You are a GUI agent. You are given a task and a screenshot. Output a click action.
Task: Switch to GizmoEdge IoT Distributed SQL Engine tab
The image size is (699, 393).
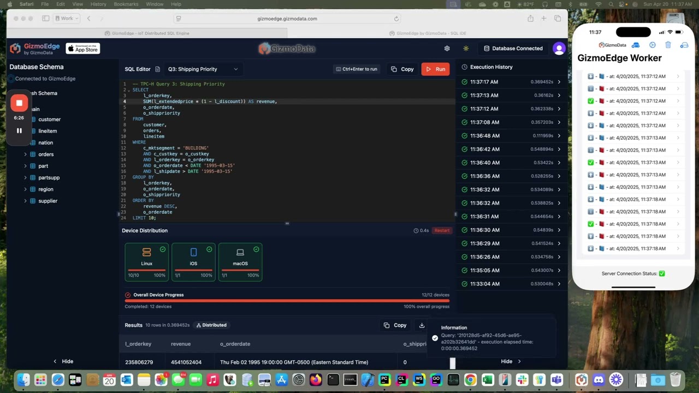(147, 33)
